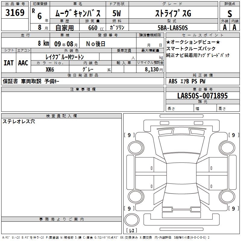
Task: Select registration number No後日
Action: point(95,44)
